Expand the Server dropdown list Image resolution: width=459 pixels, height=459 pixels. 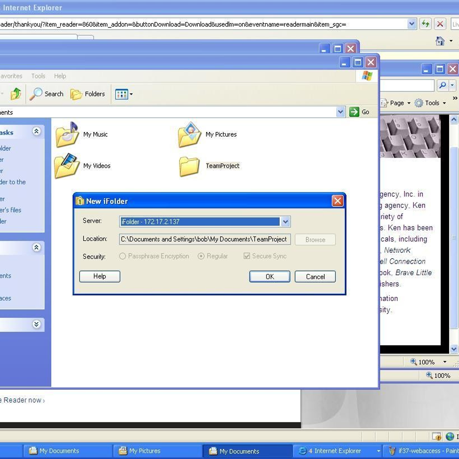(x=285, y=221)
